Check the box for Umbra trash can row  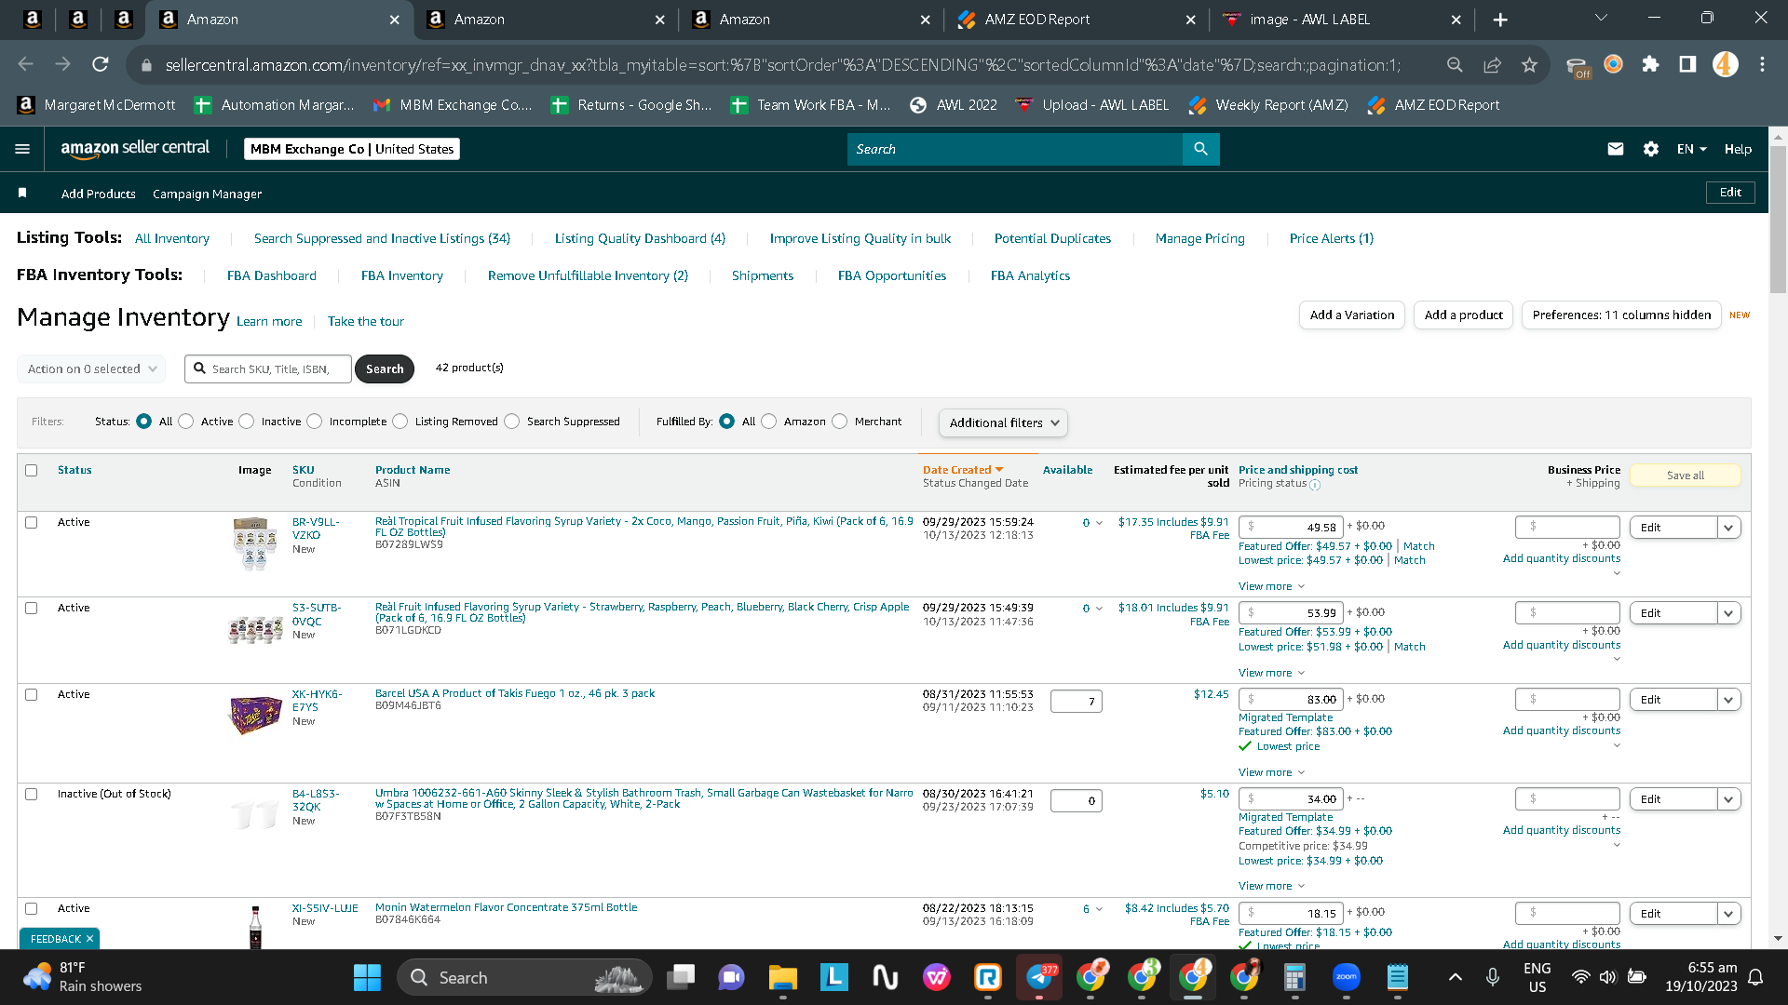click(32, 795)
